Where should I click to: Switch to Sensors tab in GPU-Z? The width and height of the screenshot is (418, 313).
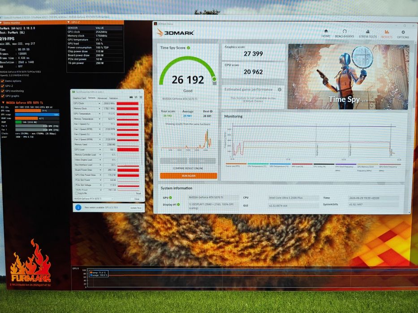tap(92, 98)
